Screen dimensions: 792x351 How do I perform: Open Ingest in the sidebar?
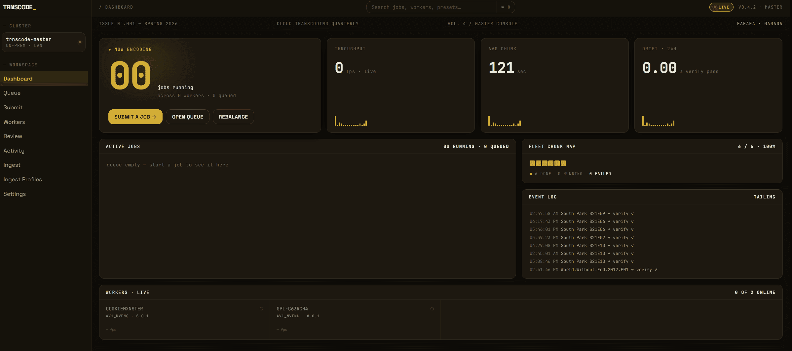(x=44, y=165)
